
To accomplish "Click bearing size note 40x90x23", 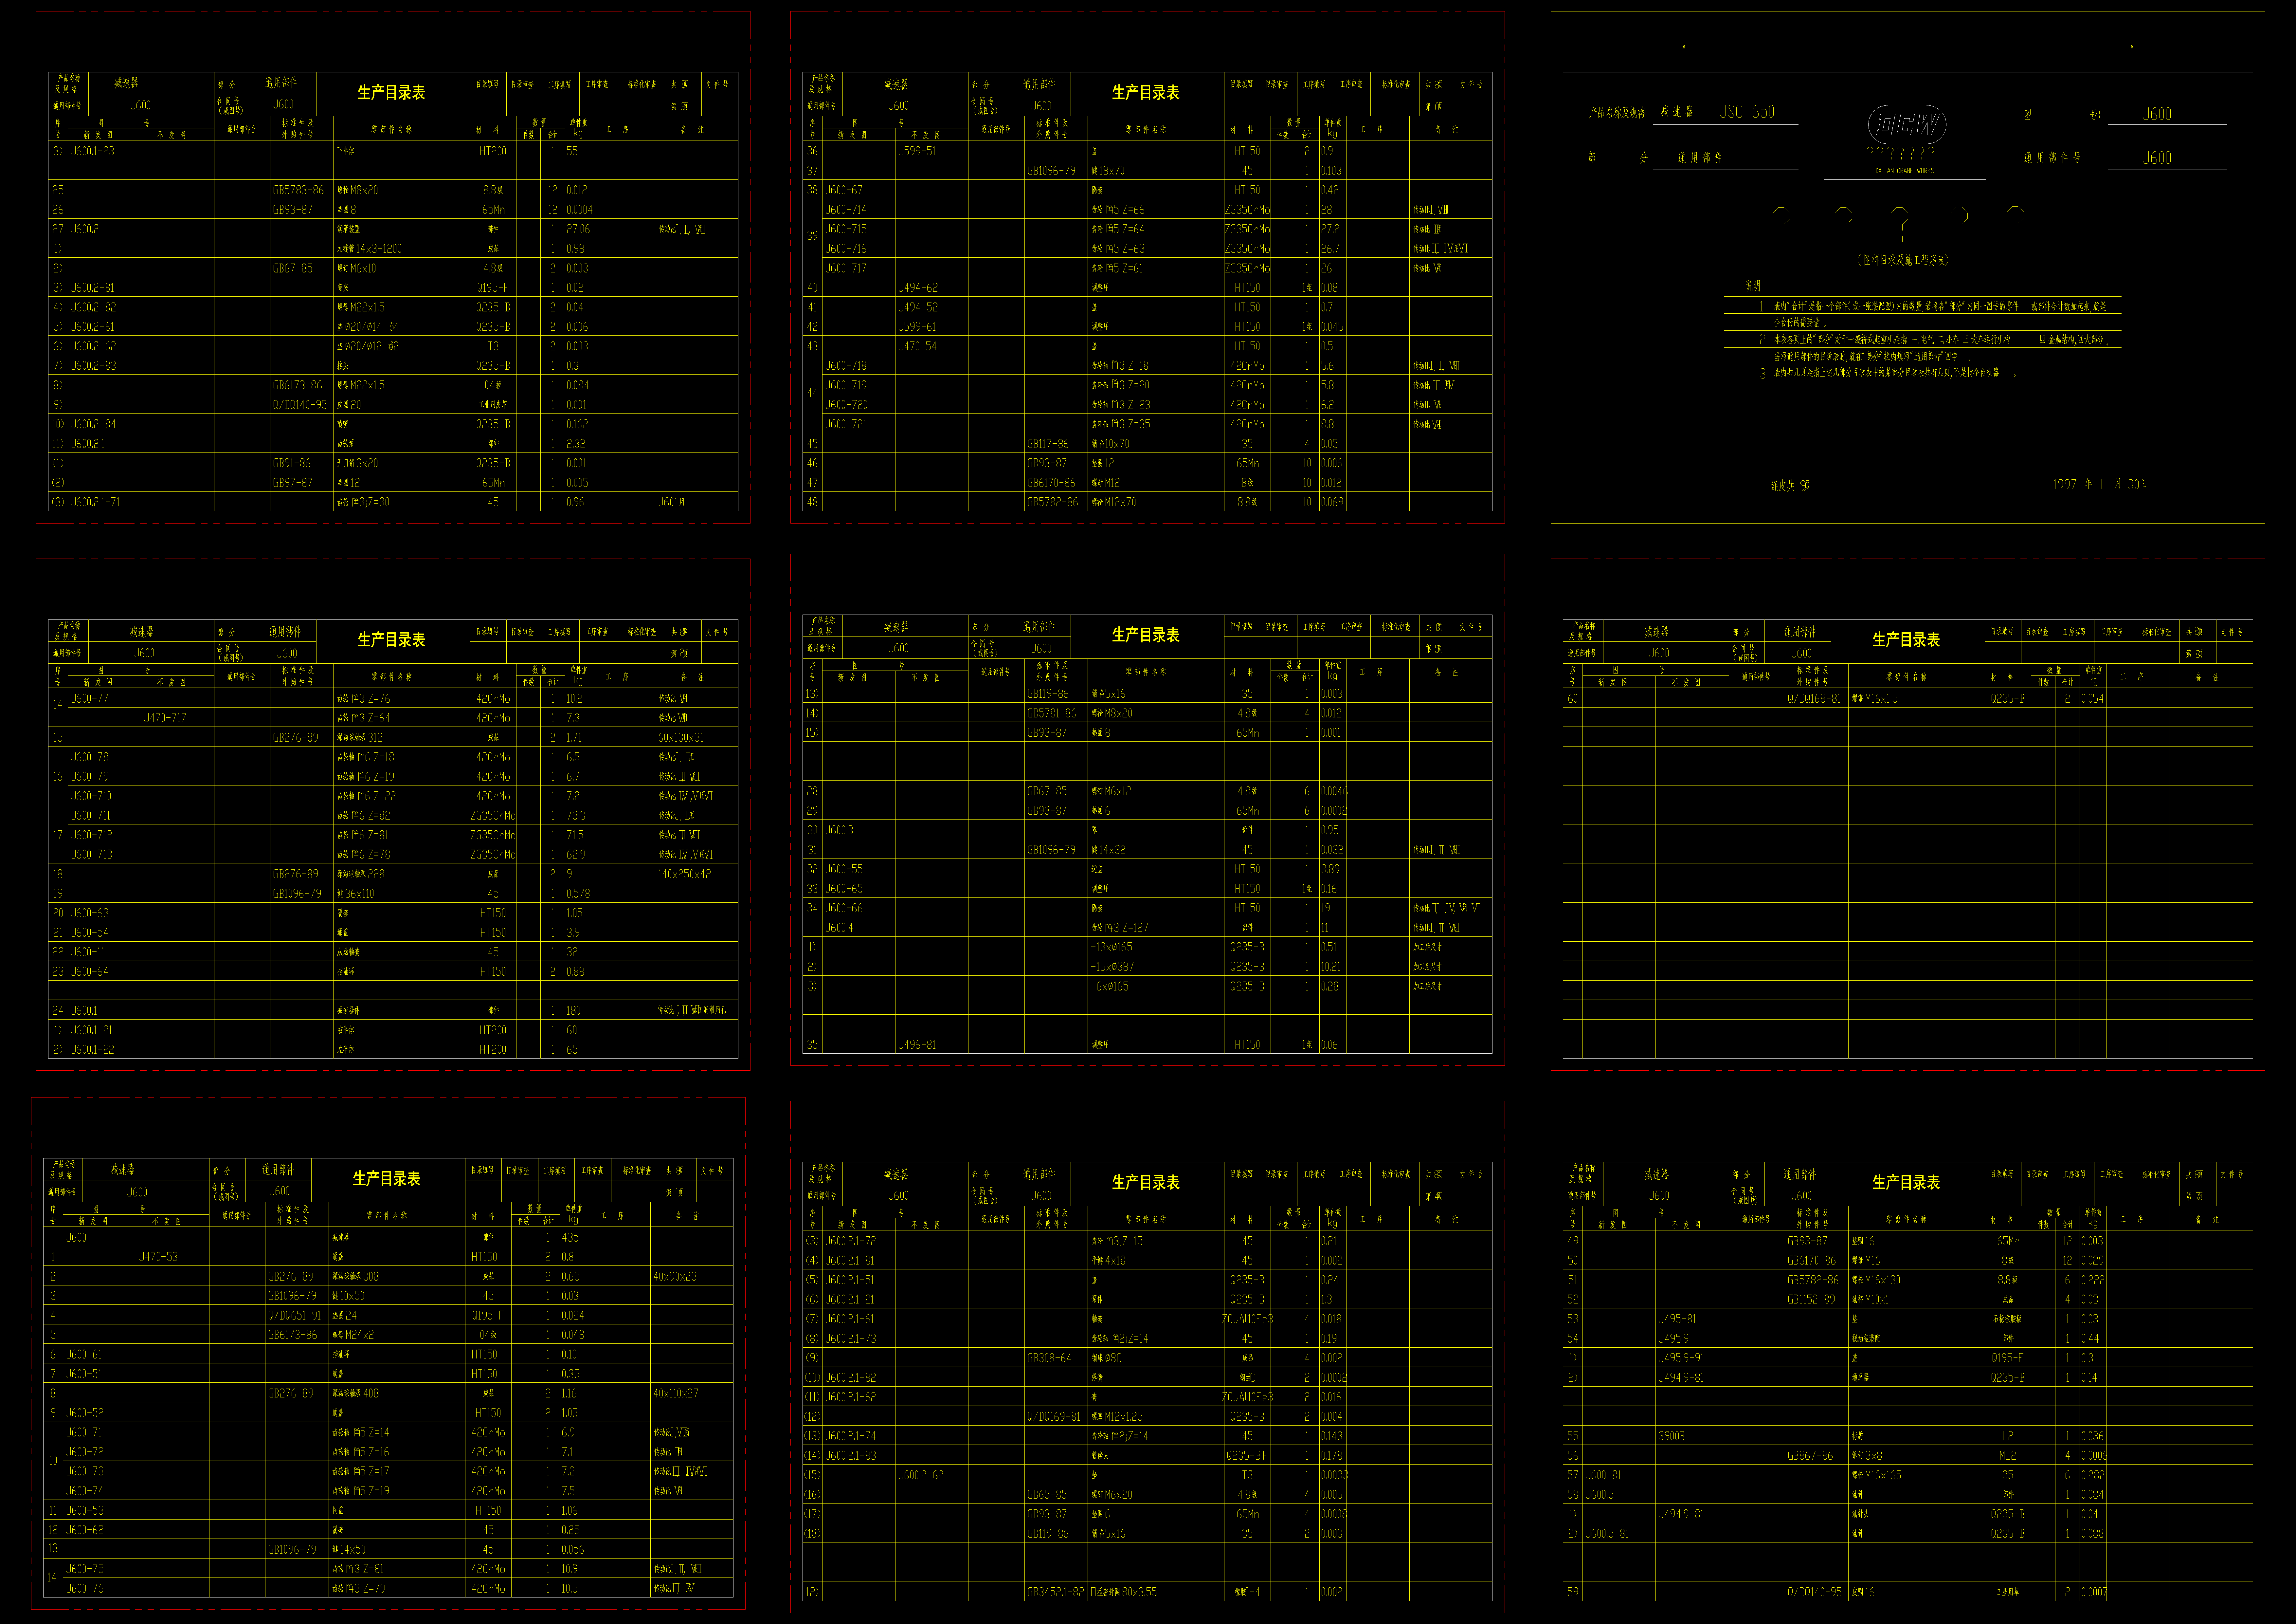I will click(x=675, y=1277).
